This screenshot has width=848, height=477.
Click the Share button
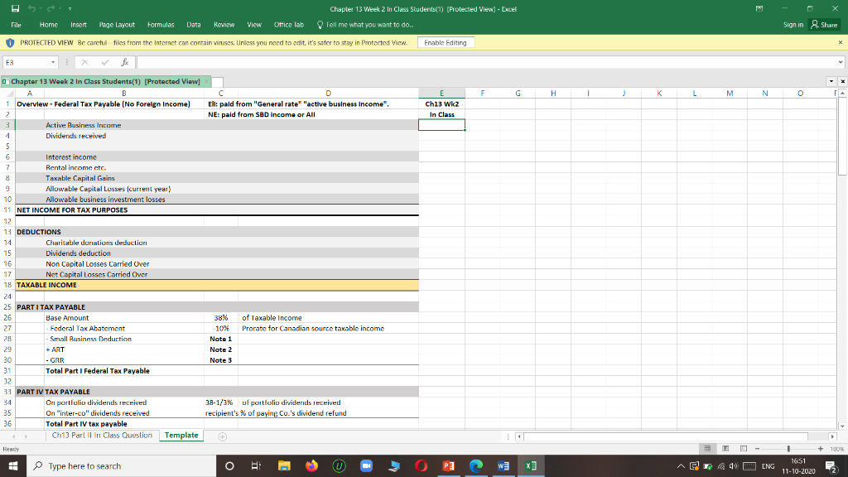[x=824, y=25]
